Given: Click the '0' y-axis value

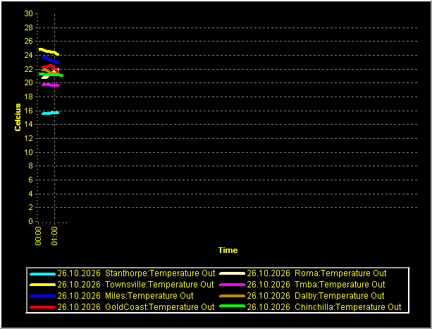Looking at the screenshot, I should point(30,221).
